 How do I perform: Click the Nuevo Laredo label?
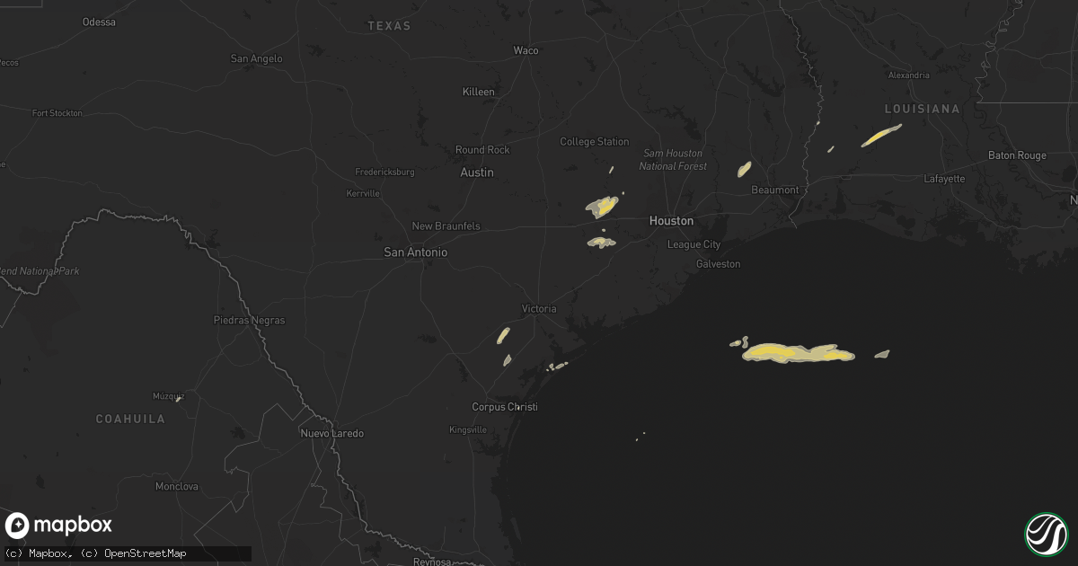[332, 434]
